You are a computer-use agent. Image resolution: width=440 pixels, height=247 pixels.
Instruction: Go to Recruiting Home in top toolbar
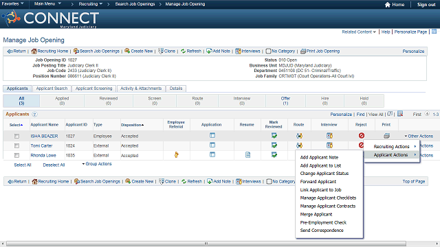pos(49,51)
